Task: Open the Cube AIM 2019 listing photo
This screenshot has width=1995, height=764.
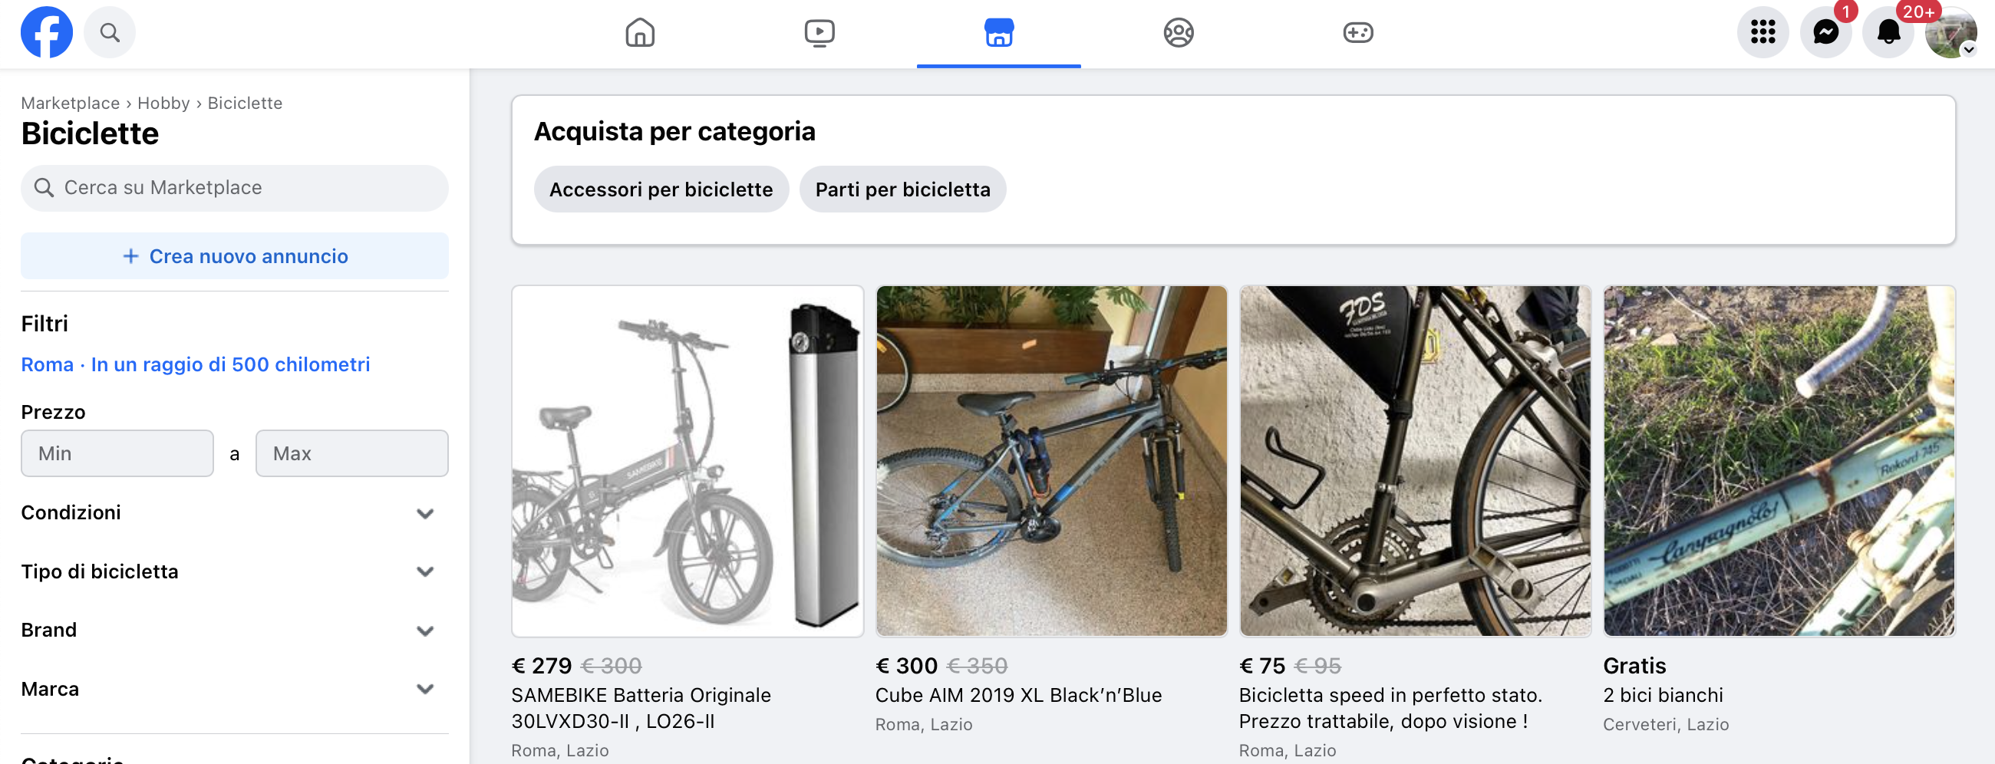Action: coord(1051,461)
